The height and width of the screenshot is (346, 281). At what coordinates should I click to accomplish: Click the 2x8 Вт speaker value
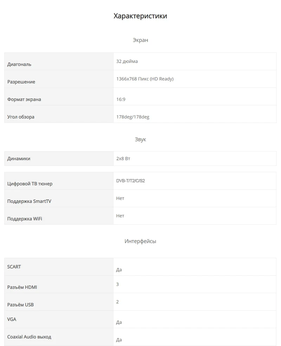coord(123,159)
